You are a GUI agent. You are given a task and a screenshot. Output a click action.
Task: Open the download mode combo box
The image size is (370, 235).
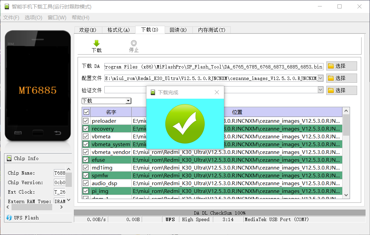point(106,101)
